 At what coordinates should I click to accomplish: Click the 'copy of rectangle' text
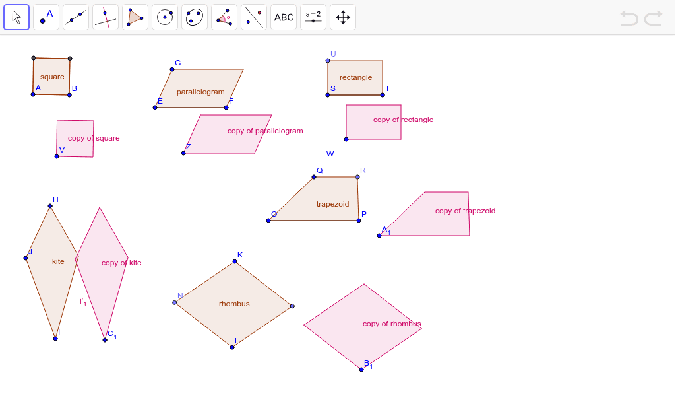pos(403,120)
